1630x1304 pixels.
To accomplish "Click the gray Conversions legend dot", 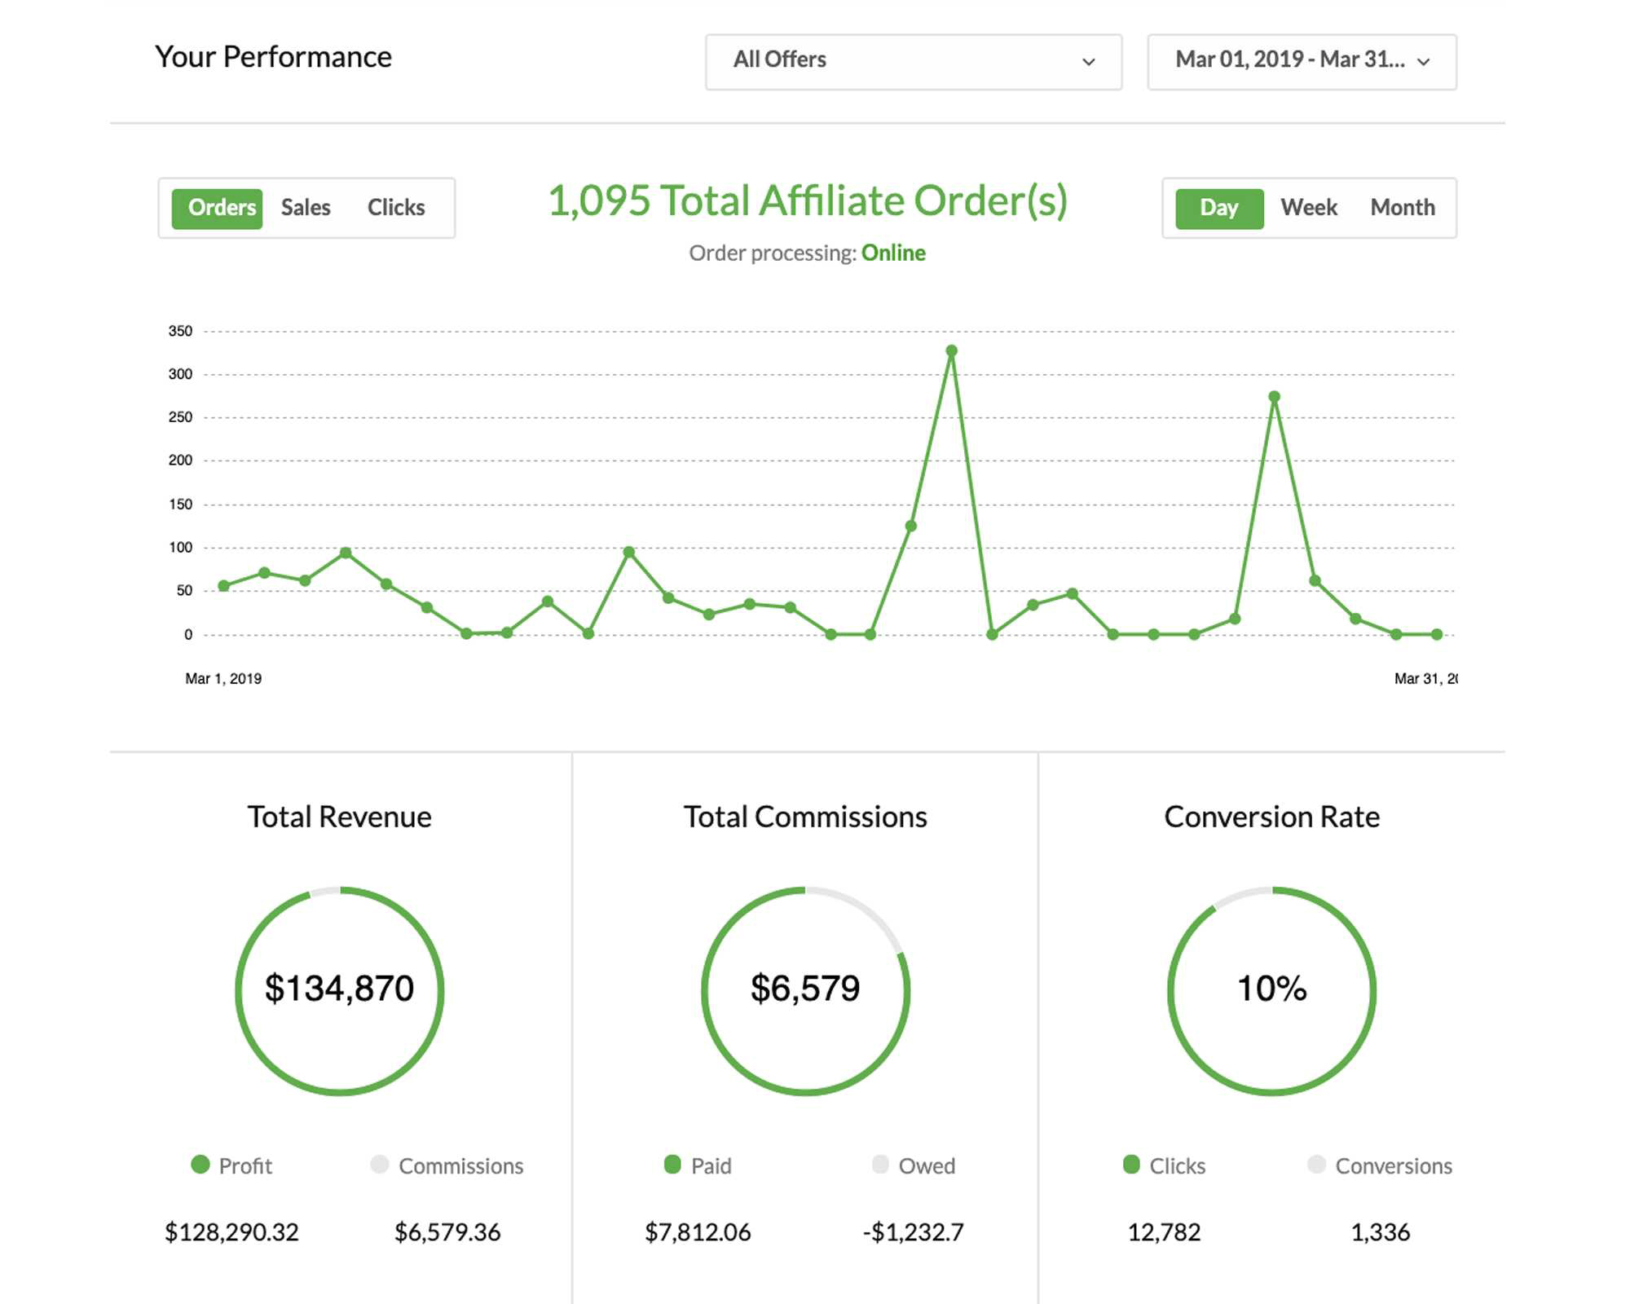I will [1316, 1165].
